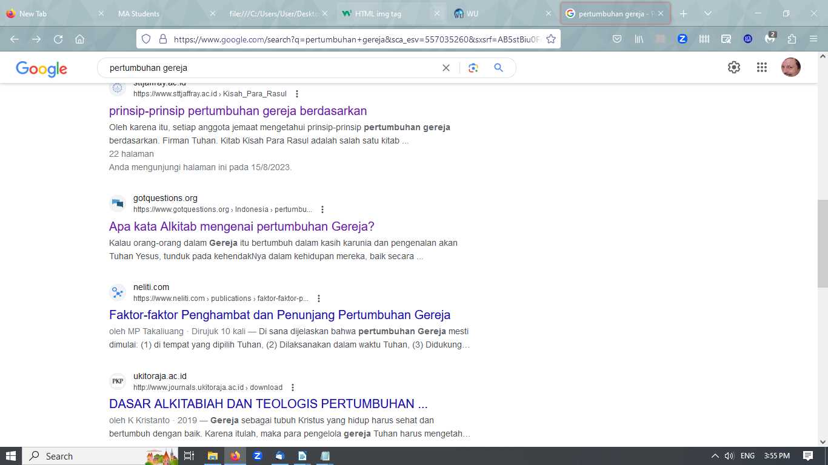
Task: Open the tracking protection shield icon
Action: pos(145,39)
